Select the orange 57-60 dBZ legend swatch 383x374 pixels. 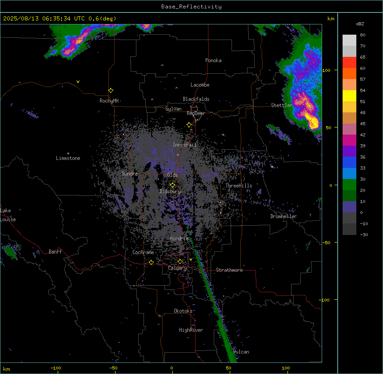click(349, 73)
